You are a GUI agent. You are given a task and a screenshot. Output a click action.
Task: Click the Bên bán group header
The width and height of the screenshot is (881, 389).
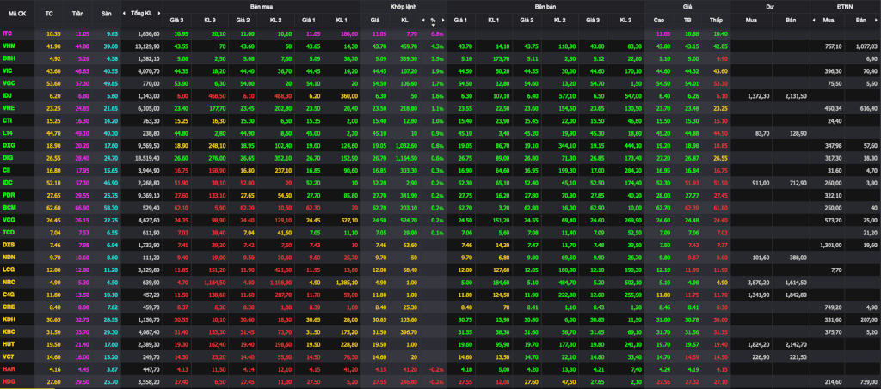click(546, 6)
